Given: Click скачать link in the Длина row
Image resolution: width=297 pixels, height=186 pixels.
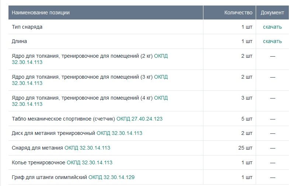Looking at the screenshot, I should 272,41.
